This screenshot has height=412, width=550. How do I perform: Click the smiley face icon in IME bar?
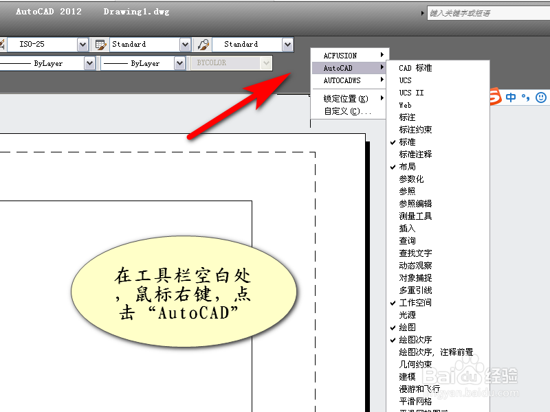click(540, 97)
